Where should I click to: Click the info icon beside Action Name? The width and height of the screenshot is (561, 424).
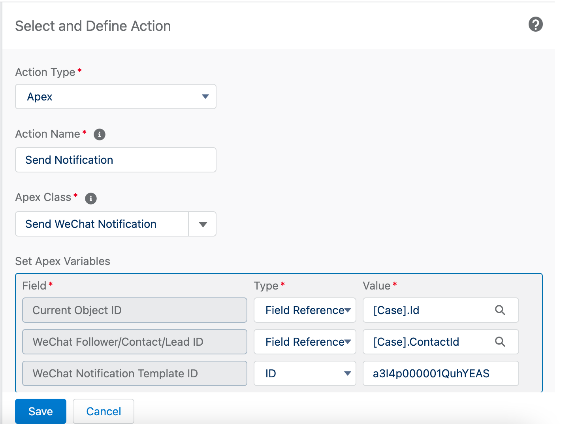point(100,134)
